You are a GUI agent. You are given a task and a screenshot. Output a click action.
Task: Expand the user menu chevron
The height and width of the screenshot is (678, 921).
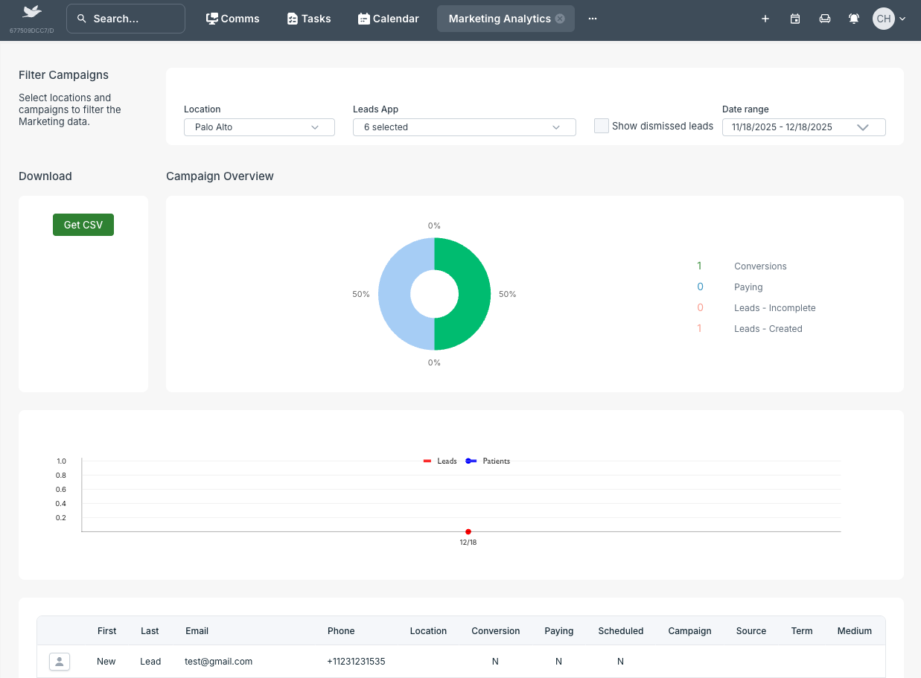(x=902, y=19)
